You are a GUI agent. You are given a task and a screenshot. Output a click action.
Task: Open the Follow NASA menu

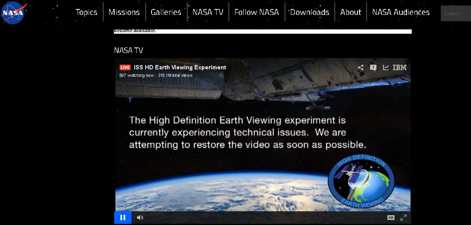pyautogui.click(x=257, y=12)
